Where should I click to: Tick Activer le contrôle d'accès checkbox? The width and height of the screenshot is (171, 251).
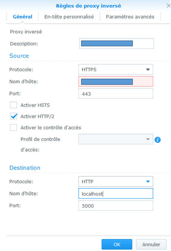[x=14, y=128]
